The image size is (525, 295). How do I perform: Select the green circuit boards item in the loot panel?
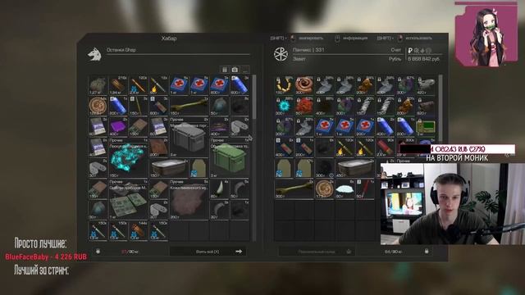point(128,199)
